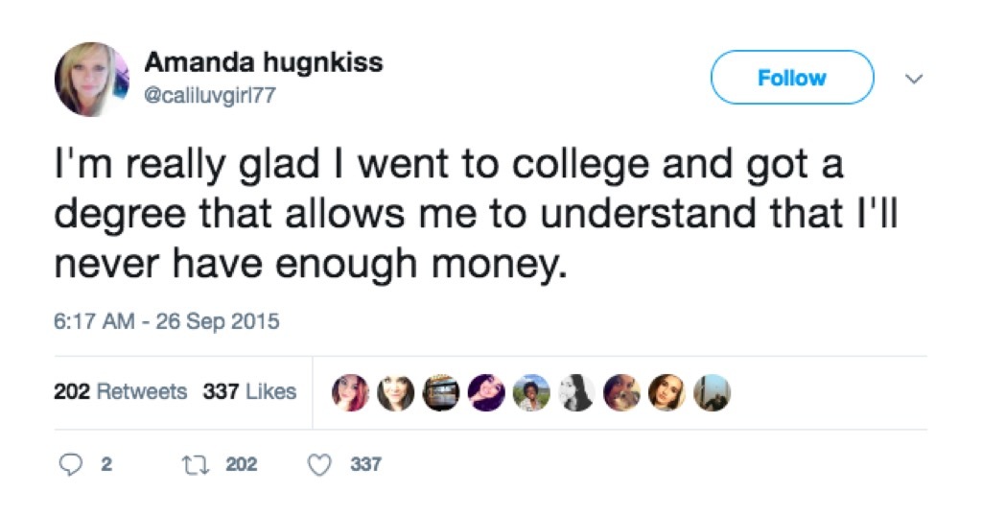982x516 pixels.
Task: Open liker avatar with green outdoor background
Action: (x=531, y=392)
